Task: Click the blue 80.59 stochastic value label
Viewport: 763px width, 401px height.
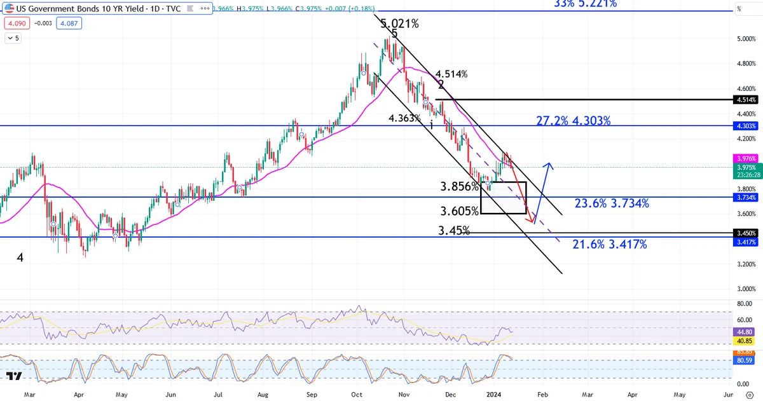Action: (745, 360)
